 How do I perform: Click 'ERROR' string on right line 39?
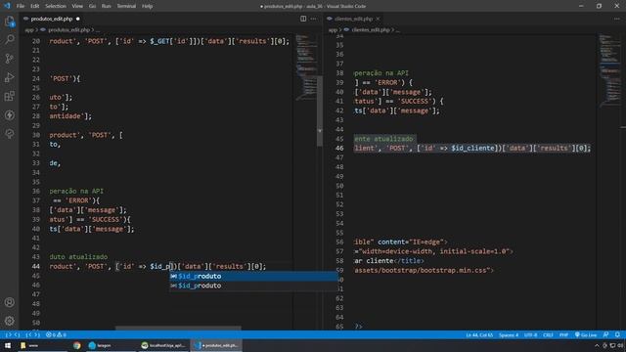point(387,82)
